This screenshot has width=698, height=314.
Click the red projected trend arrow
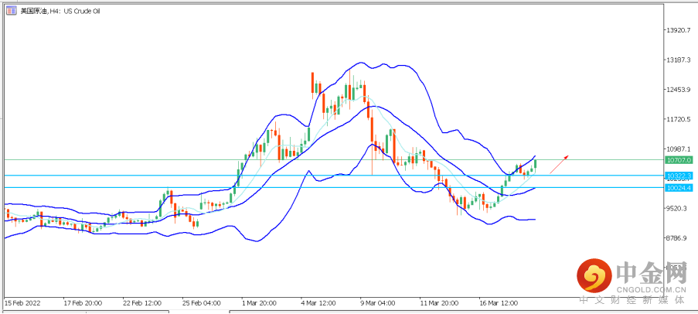[x=560, y=162]
